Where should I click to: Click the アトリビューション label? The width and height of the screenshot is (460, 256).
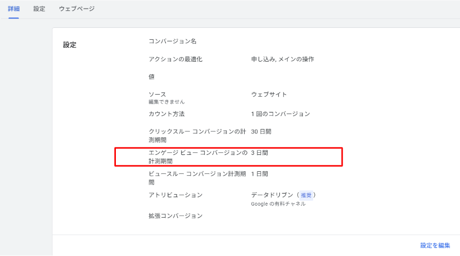pyautogui.click(x=175, y=195)
